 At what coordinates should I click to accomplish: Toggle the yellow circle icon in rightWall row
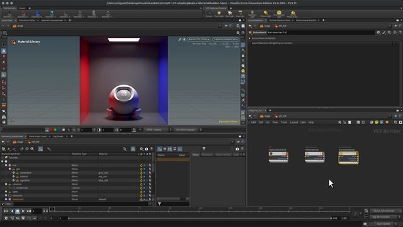pos(141,180)
